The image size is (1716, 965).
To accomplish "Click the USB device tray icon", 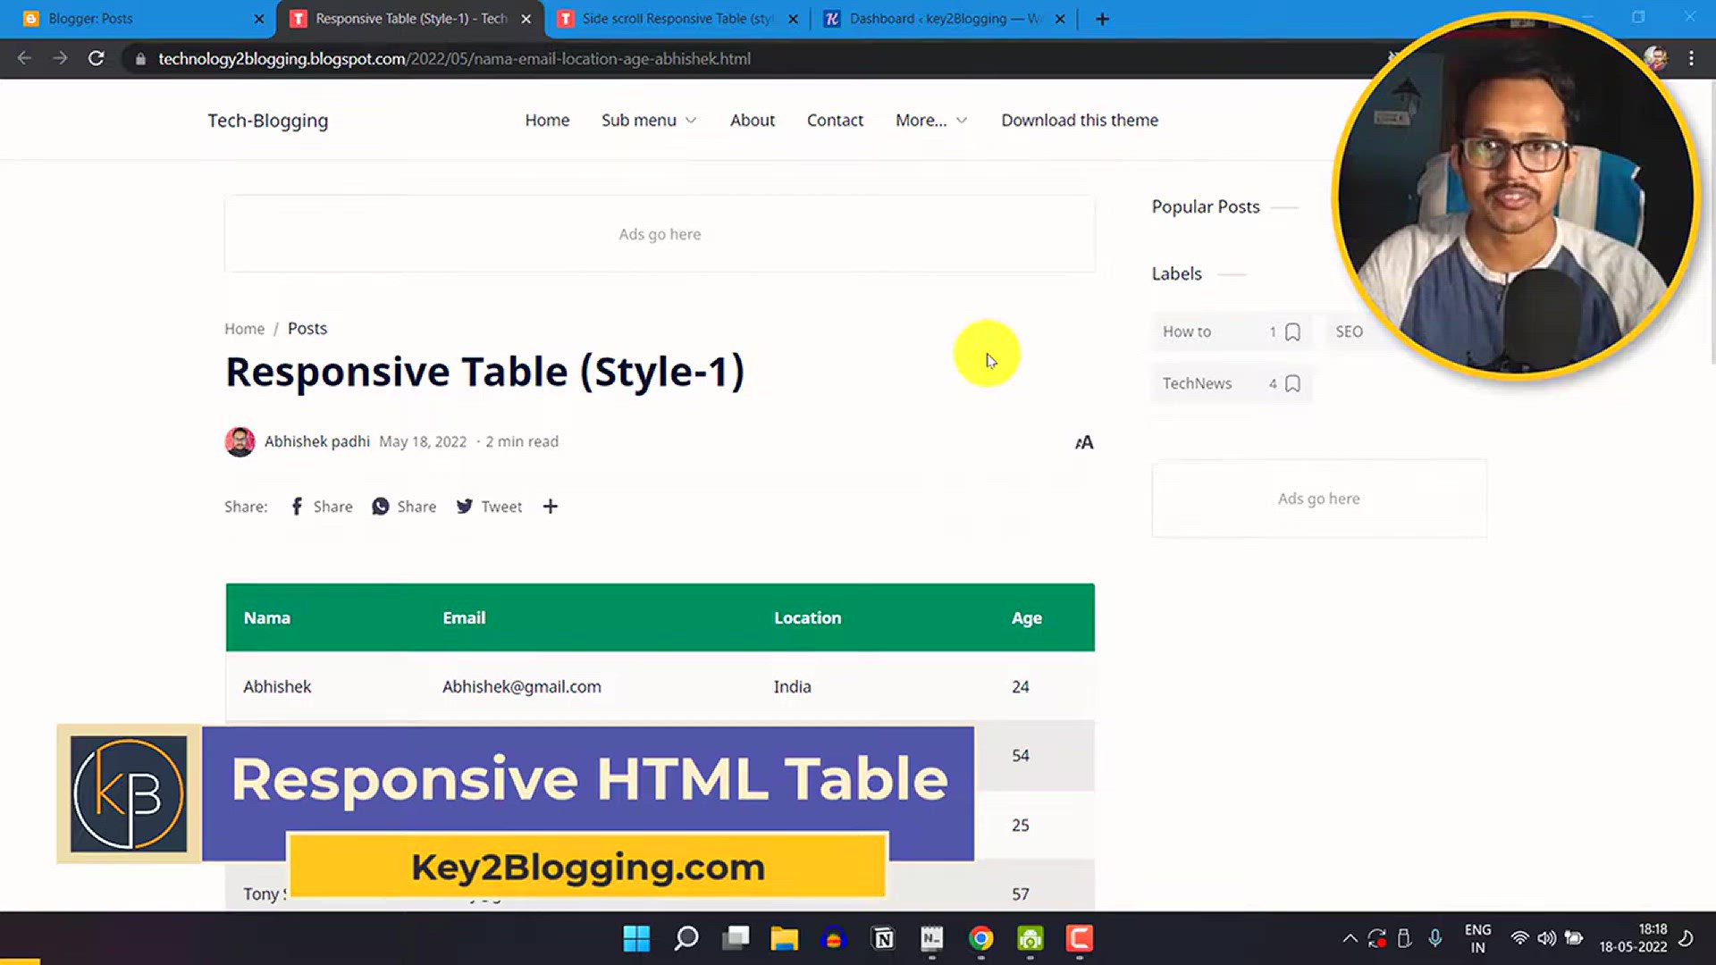I will pyautogui.click(x=1404, y=938).
